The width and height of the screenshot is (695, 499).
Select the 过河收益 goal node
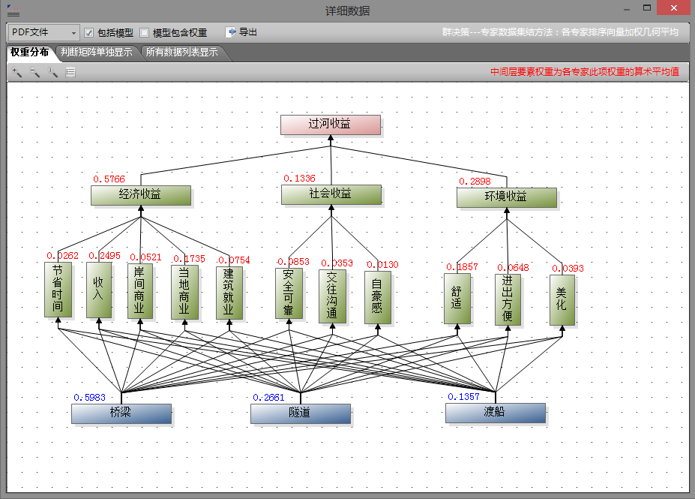[x=330, y=125]
